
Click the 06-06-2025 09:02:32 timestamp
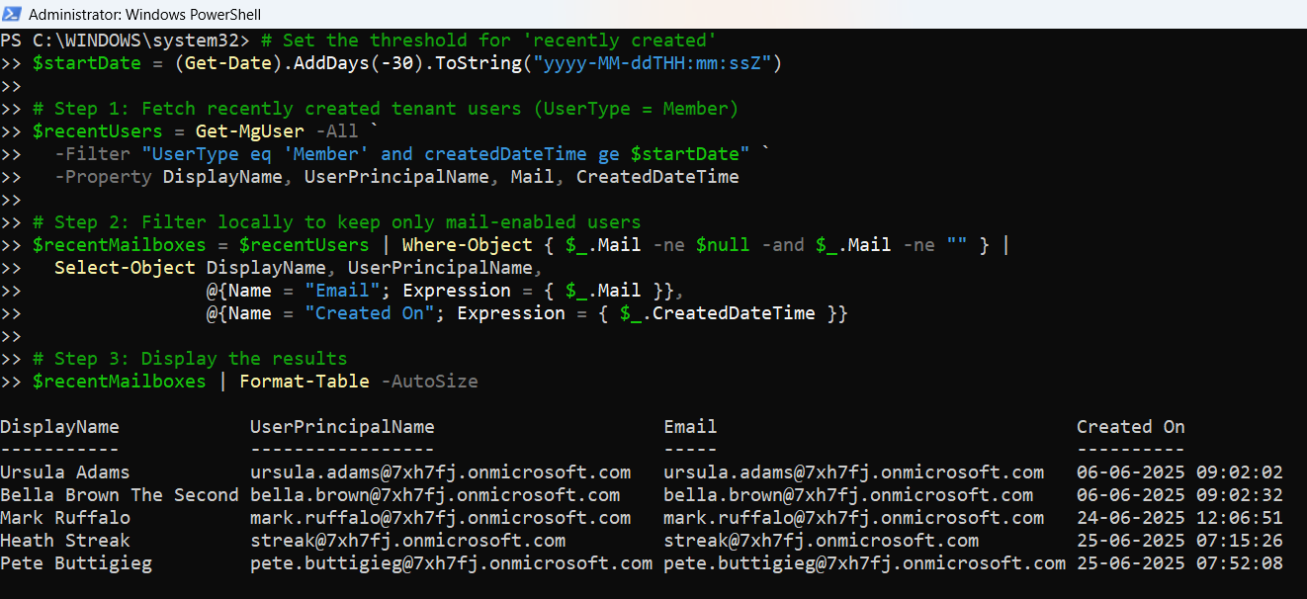(x=1179, y=495)
